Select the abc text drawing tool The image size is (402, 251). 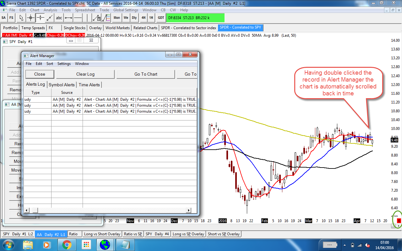tap(59, 18)
